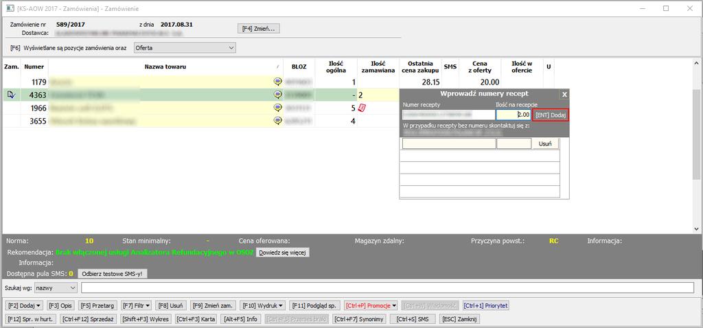
Task: Click the quantity 4 in row 3655
Action: 336,121
